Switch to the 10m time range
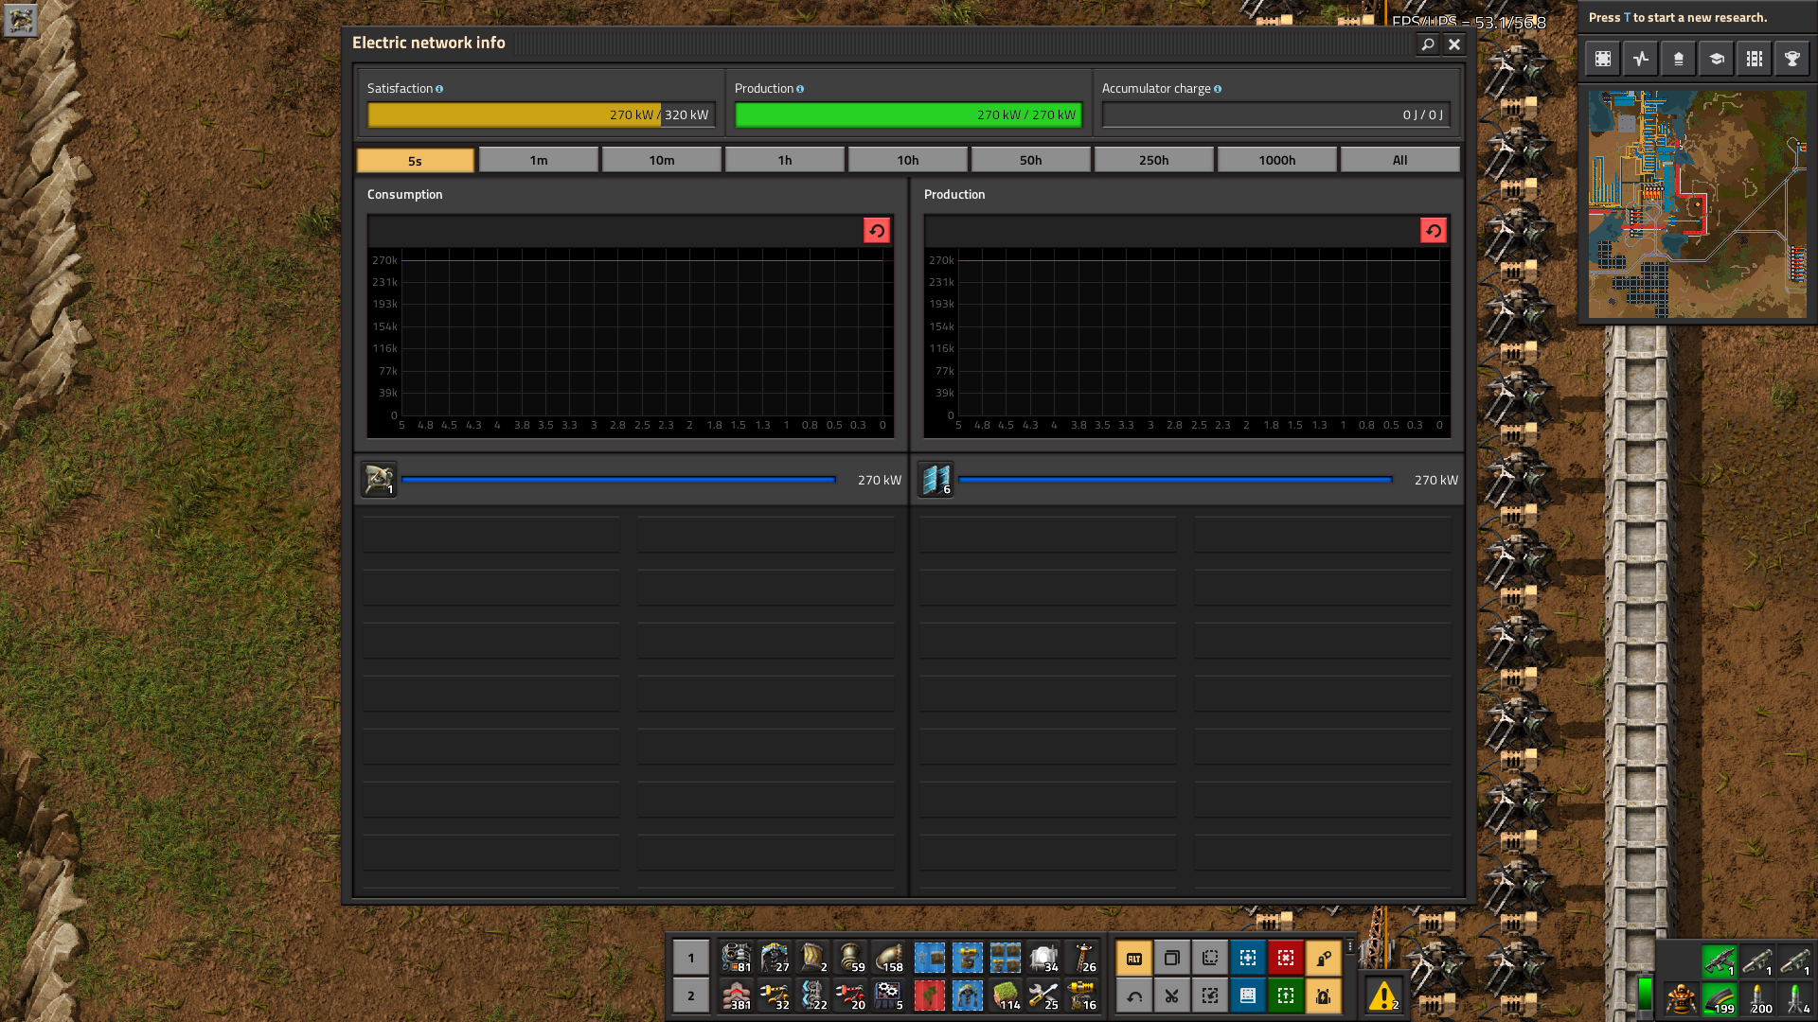The width and height of the screenshot is (1818, 1022). [x=662, y=161]
